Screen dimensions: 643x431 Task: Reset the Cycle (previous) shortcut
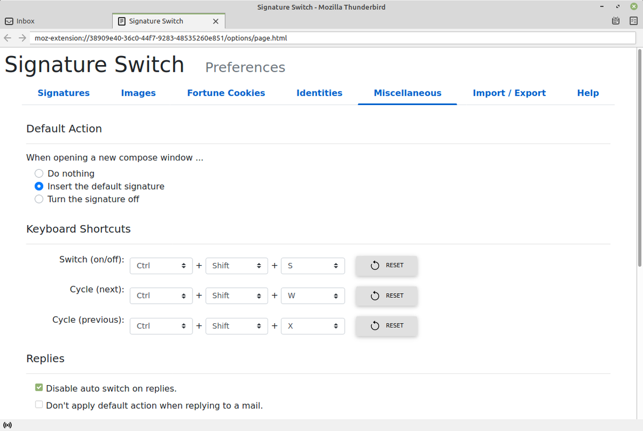tap(386, 326)
